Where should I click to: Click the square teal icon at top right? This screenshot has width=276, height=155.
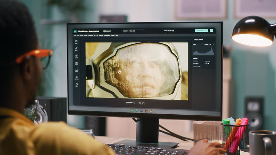pos(211,31)
